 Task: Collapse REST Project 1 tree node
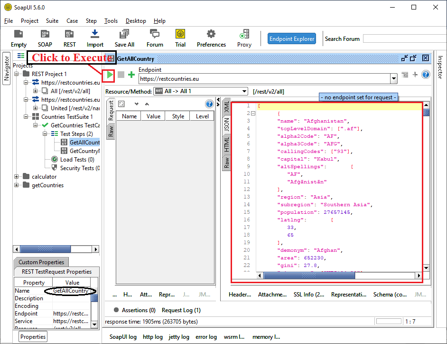point(17,74)
